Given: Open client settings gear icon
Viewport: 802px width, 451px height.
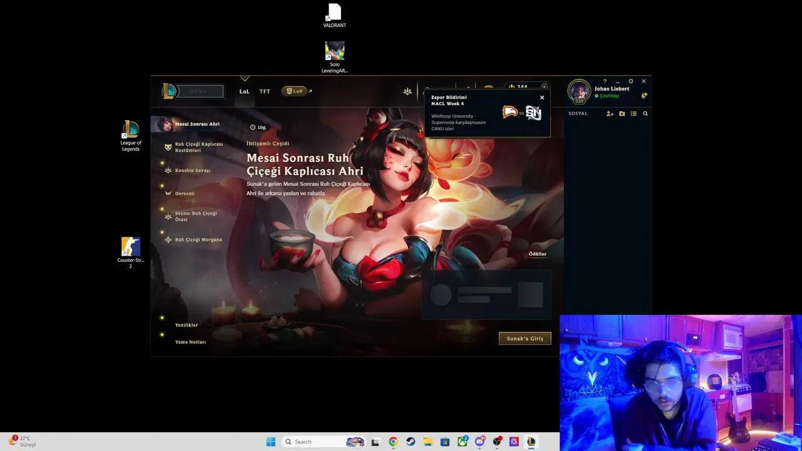Looking at the screenshot, I should point(631,81).
